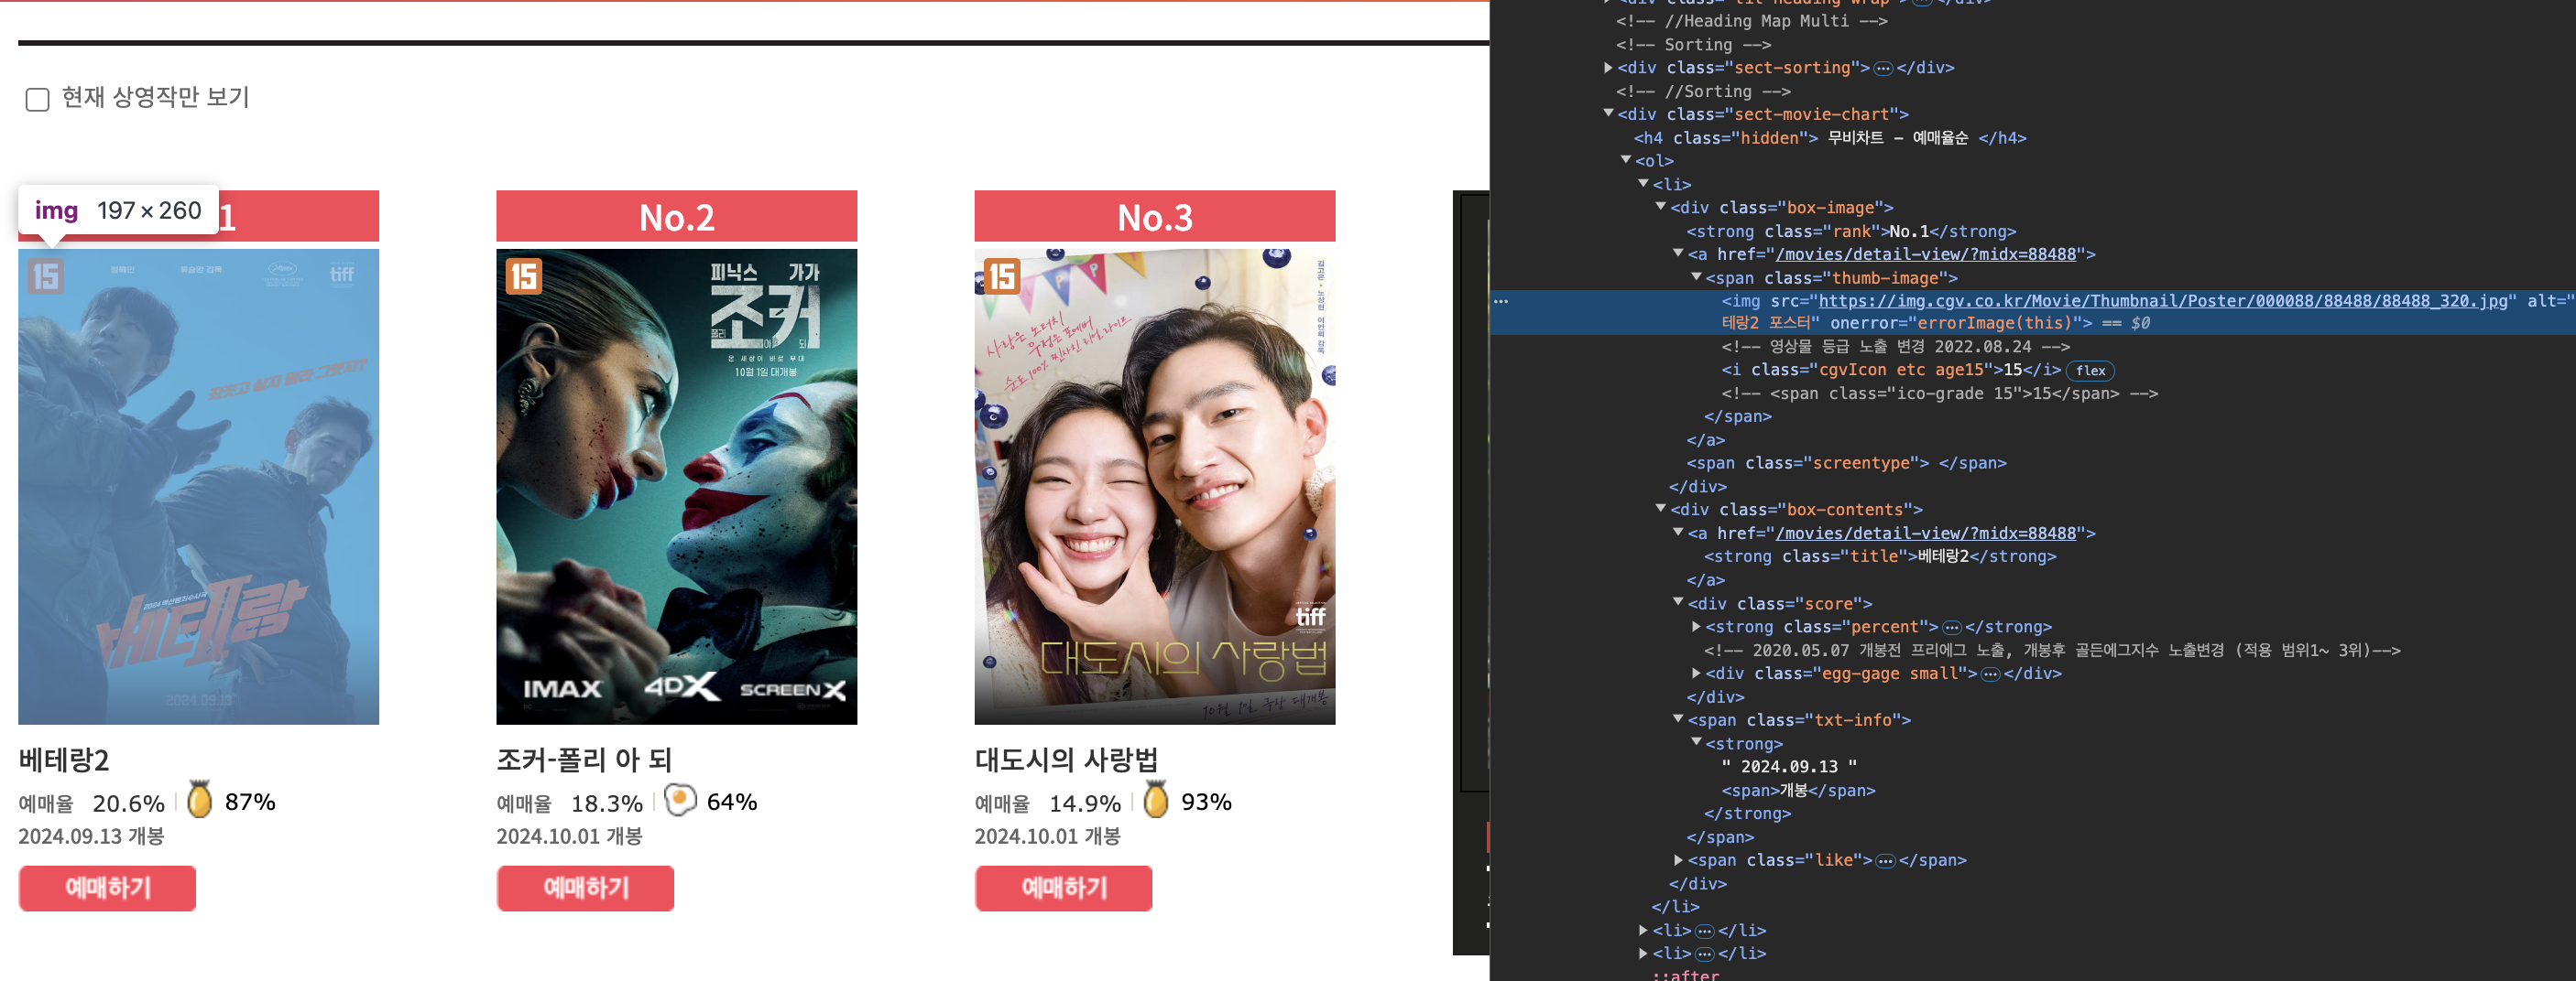Select the i cgvIcon etc age15 line
Viewport: 2576px width, 981px height.
click(x=1891, y=371)
